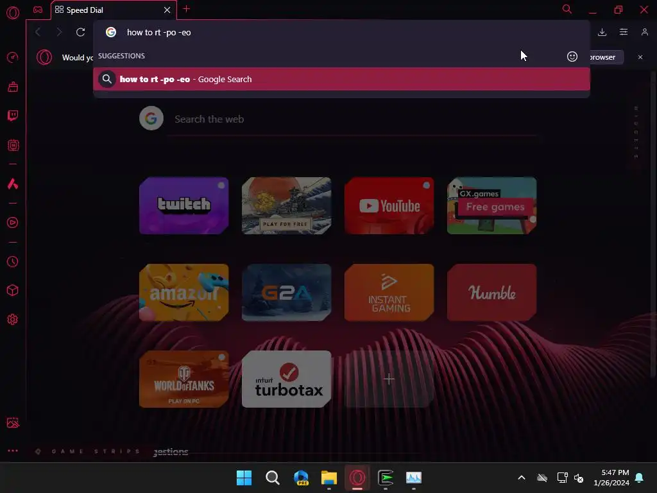Open the Humble speed dial tile
Screen dimensions: 657x493
[x=492, y=292]
